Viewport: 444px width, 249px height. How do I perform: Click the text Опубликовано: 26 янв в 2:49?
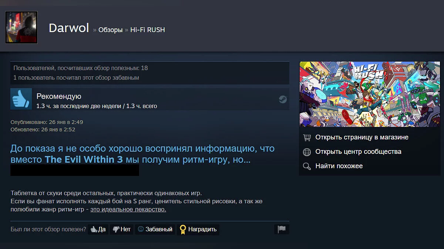click(47, 122)
